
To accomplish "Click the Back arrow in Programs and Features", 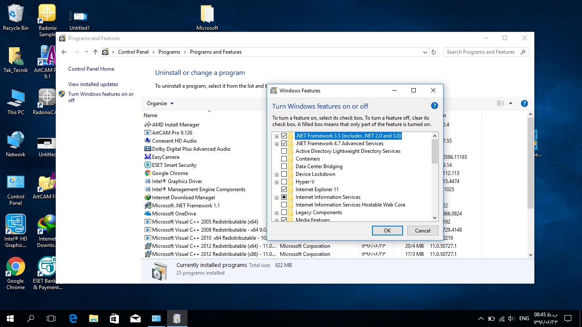I will (x=64, y=52).
